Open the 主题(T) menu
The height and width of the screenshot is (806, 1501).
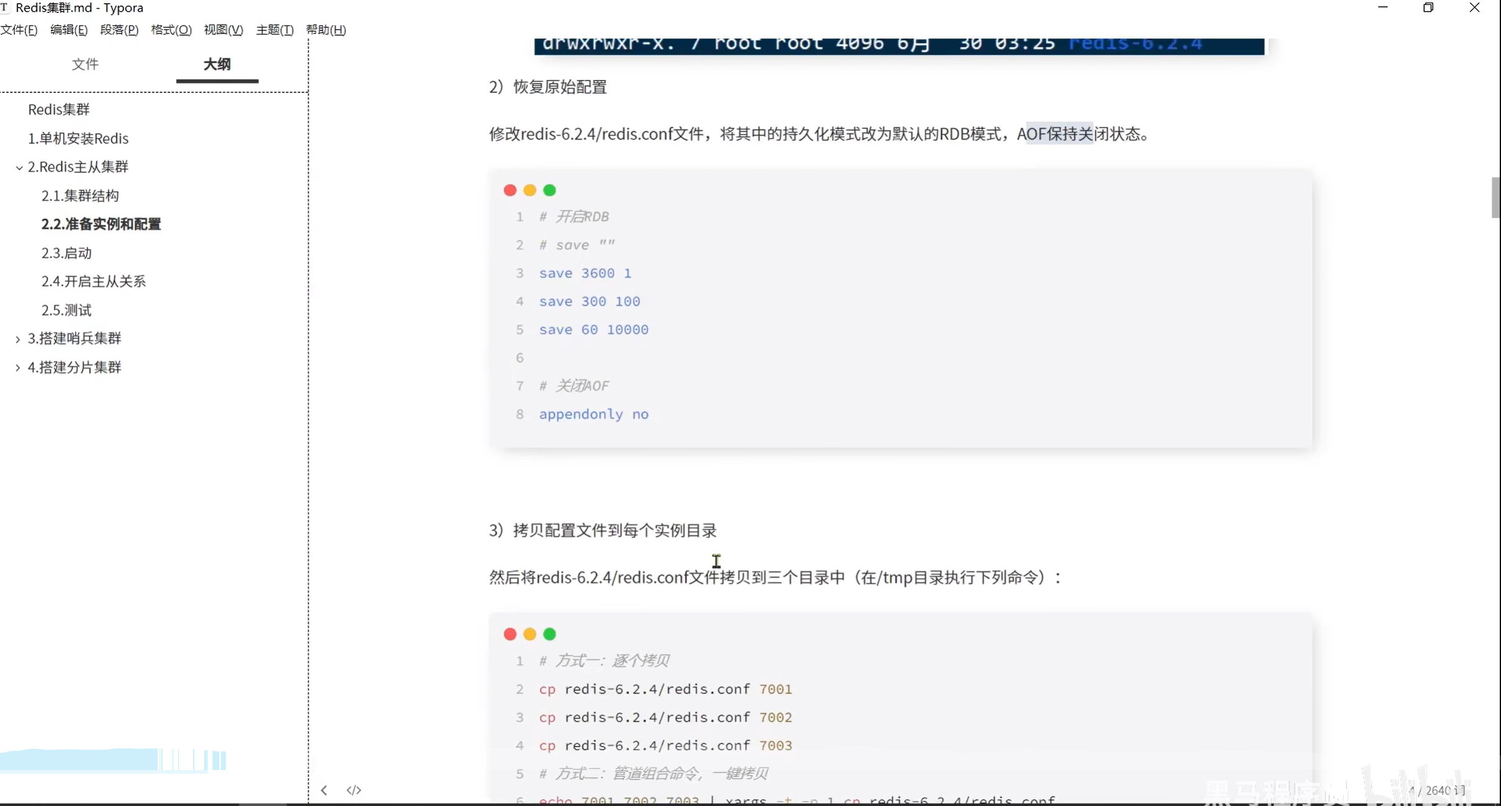tap(274, 30)
